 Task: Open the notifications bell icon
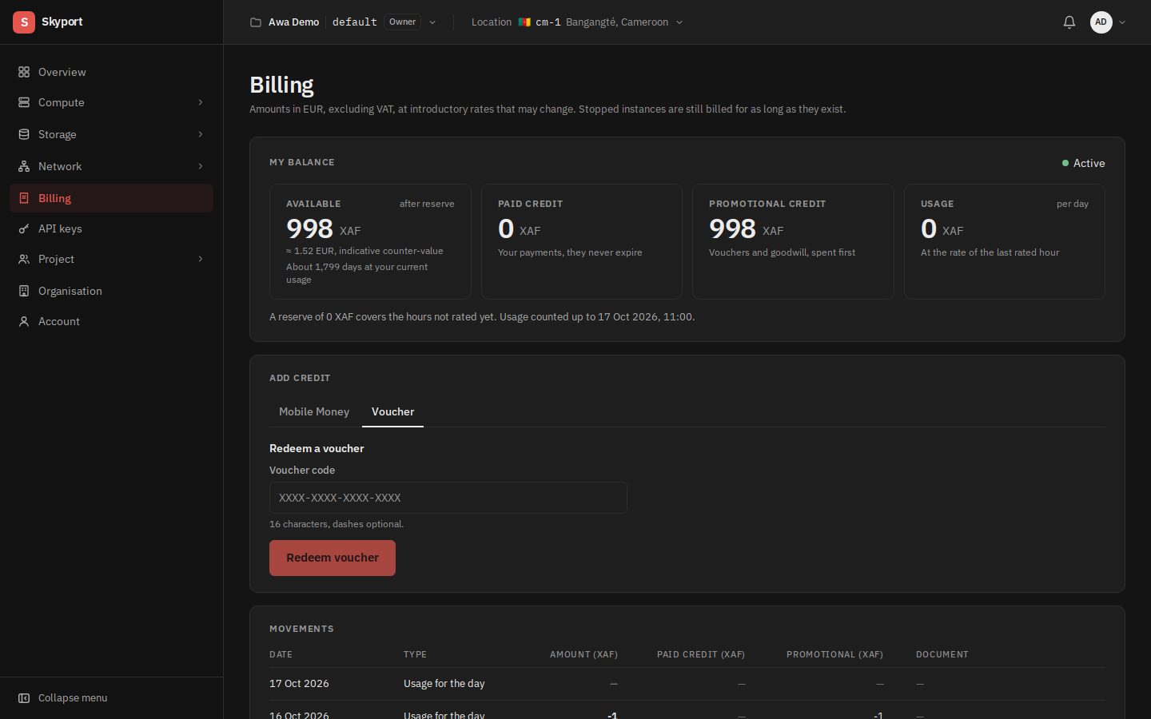(1069, 22)
